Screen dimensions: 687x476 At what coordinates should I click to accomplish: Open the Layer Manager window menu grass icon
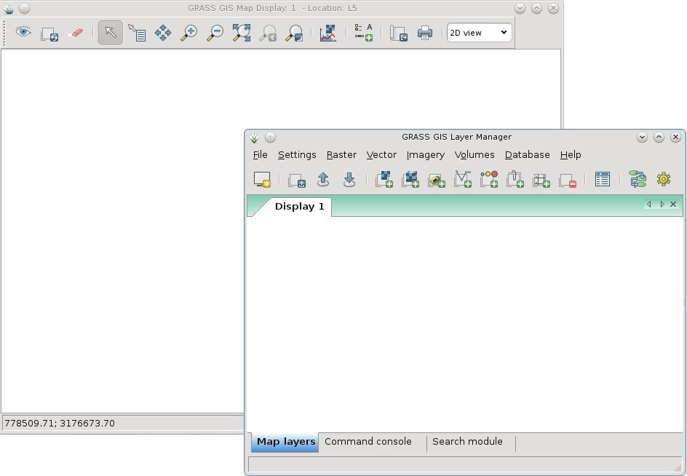(x=254, y=138)
